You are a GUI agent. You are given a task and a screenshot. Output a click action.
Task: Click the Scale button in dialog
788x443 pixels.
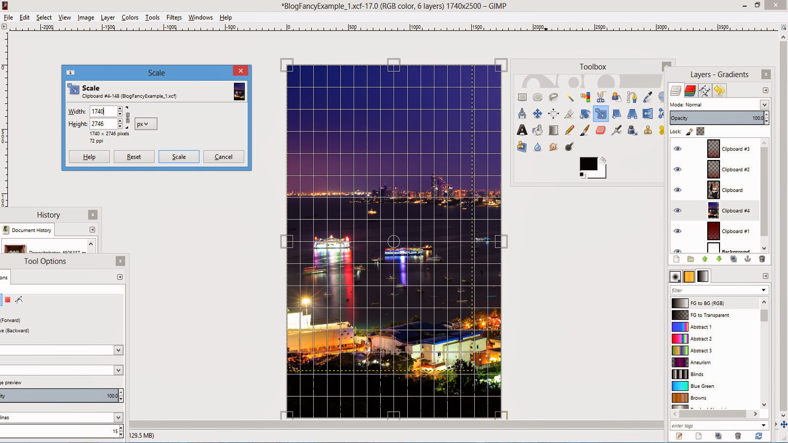coord(179,157)
